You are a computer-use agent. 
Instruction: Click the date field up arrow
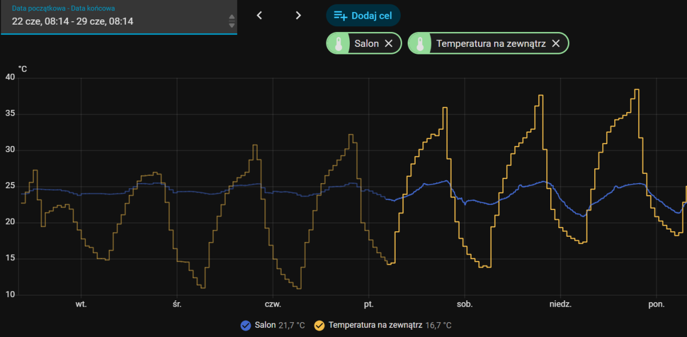pyautogui.click(x=231, y=17)
